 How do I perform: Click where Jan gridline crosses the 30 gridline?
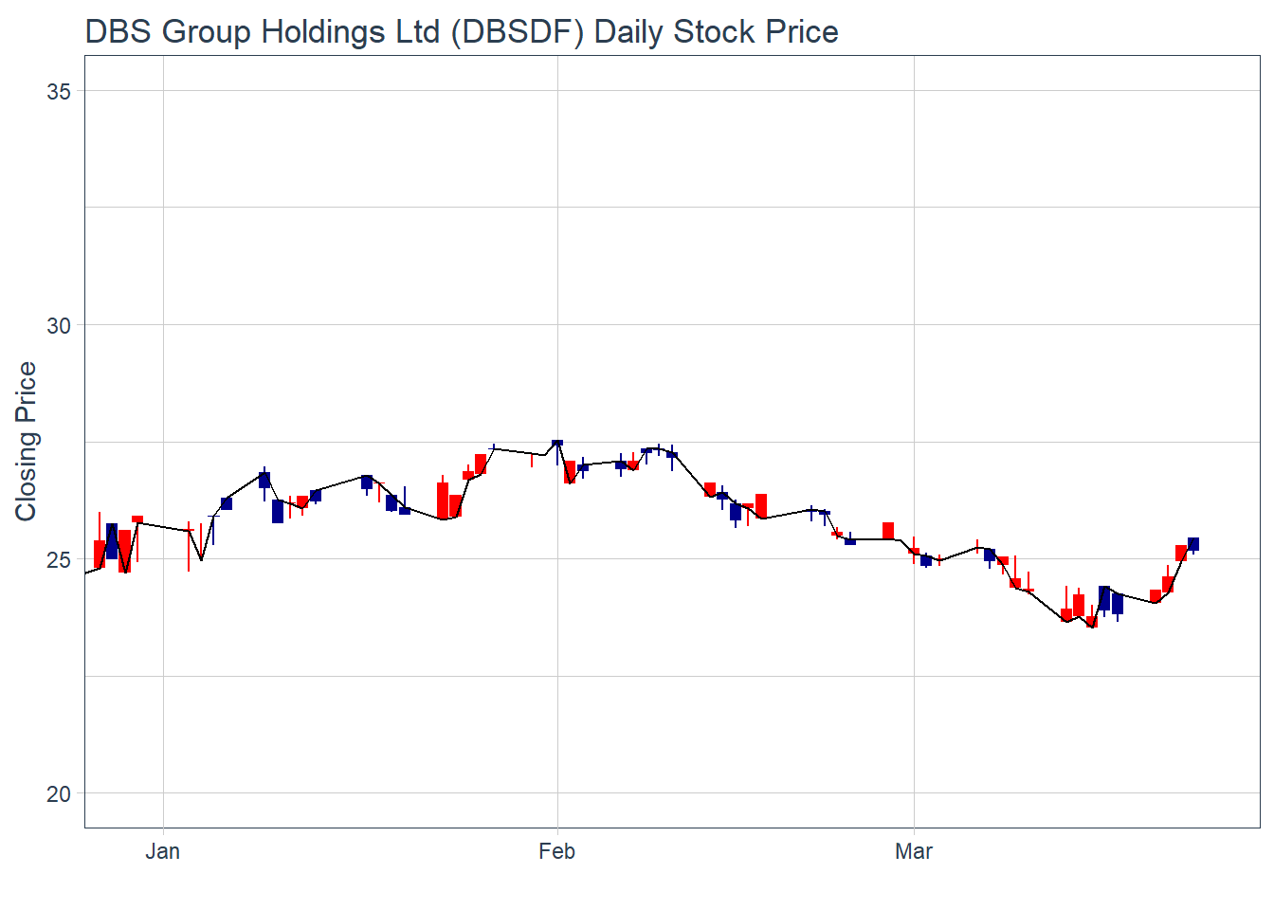click(164, 325)
